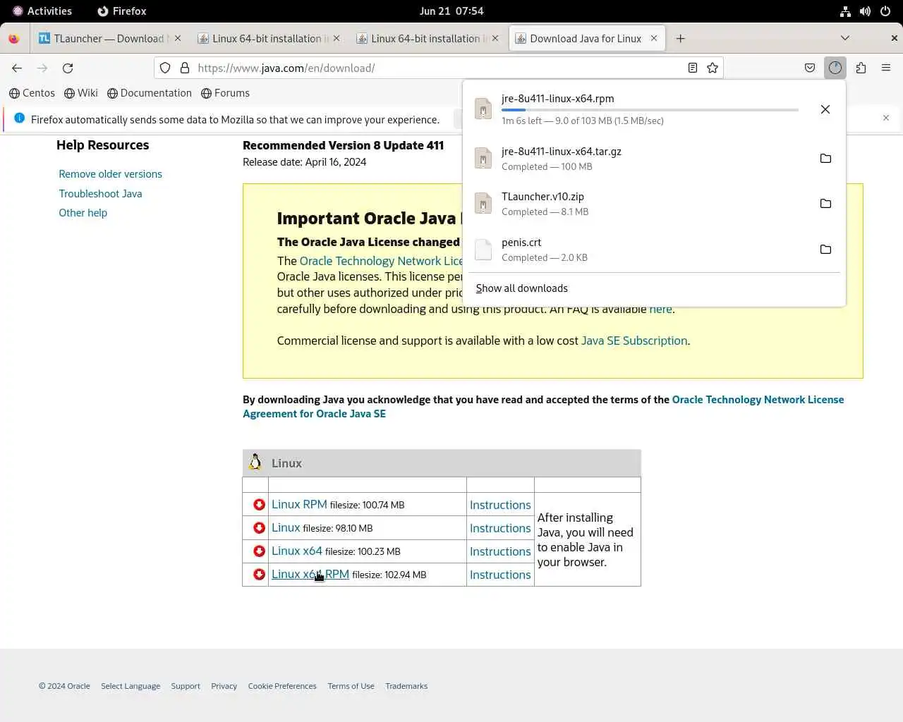Open power menu icon in top bar
This screenshot has width=903, height=722.
coord(885,11)
